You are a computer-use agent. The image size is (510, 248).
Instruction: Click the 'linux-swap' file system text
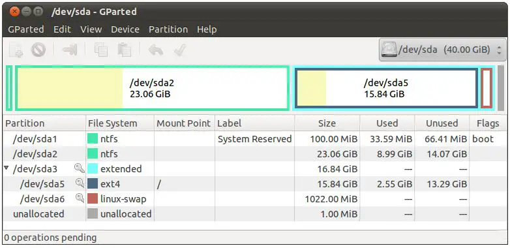click(x=123, y=199)
